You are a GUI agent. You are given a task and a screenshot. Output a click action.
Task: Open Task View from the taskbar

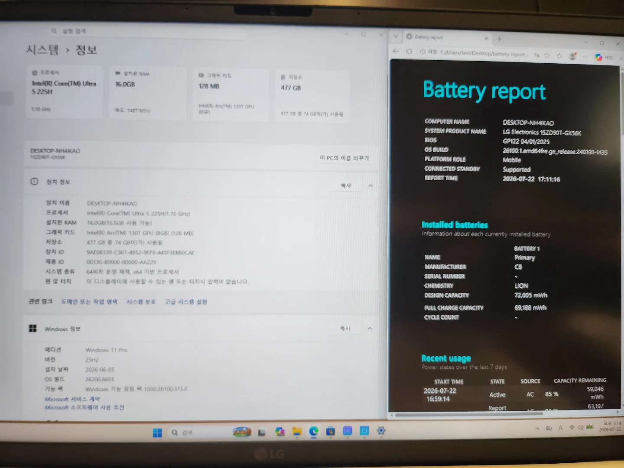[x=262, y=432]
